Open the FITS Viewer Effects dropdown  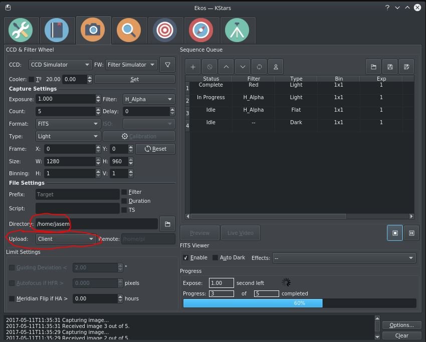click(x=344, y=258)
